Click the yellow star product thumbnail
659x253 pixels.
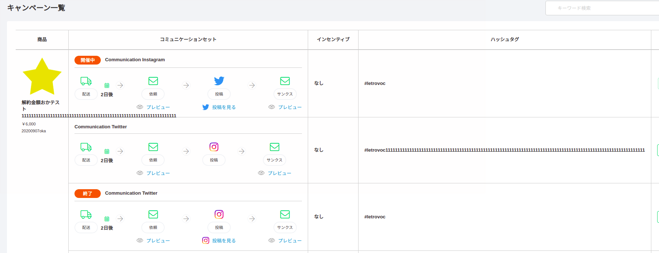click(42, 77)
